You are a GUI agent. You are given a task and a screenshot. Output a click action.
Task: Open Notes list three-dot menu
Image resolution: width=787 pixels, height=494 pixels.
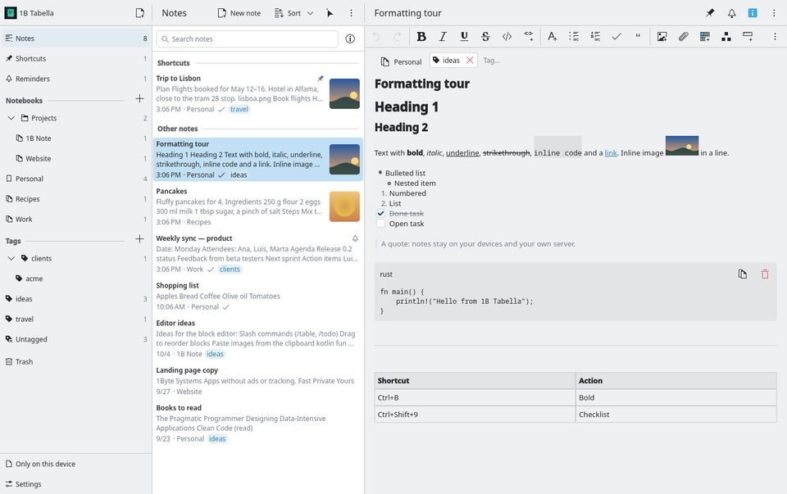pyautogui.click(x=351, y=13)
